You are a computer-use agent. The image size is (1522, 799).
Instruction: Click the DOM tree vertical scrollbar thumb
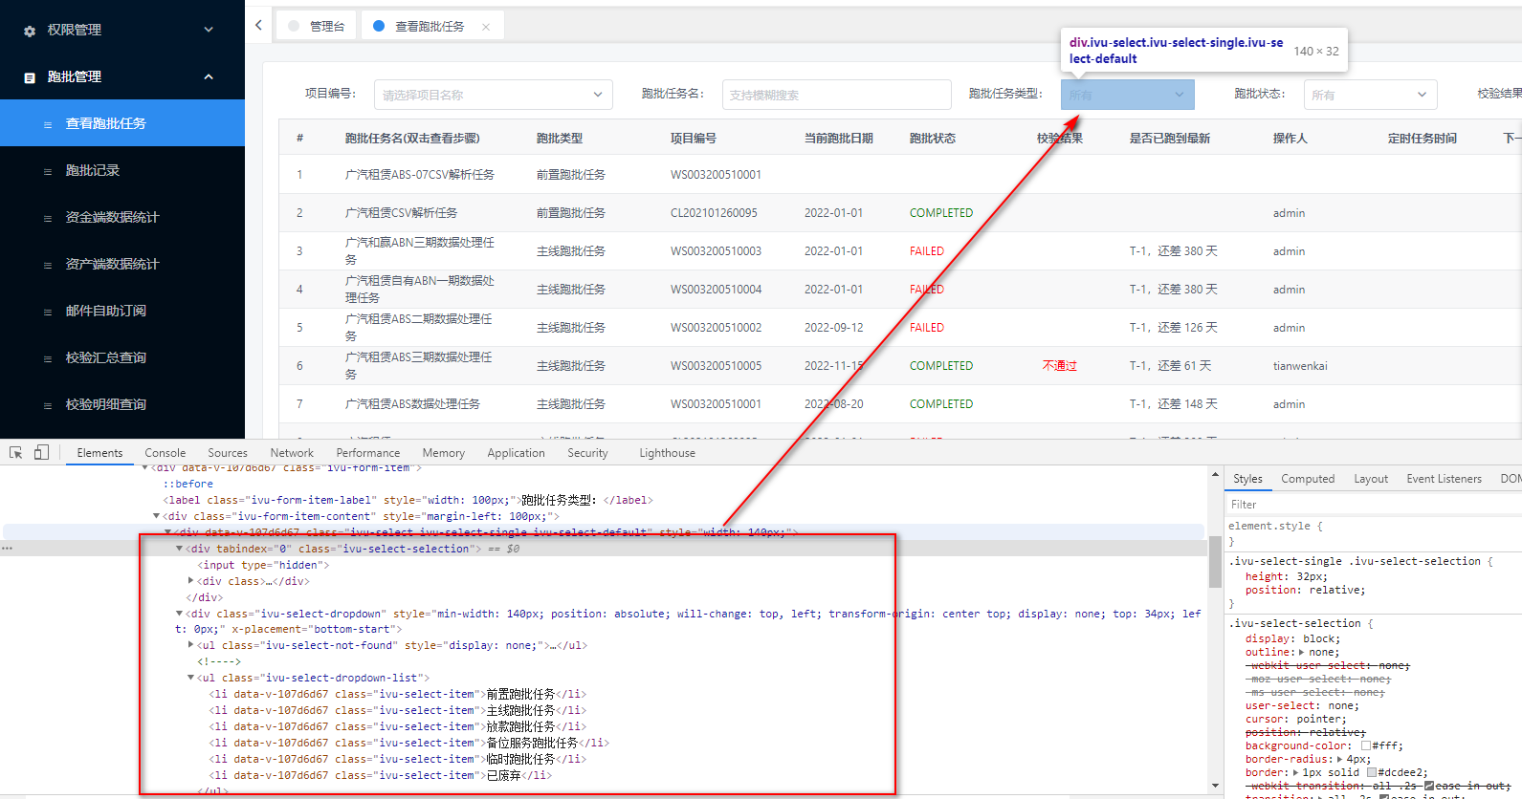(1215, 561)
